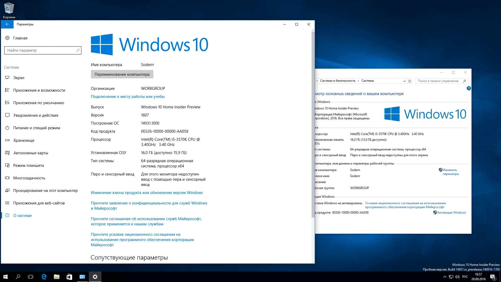Screen dimensions: 501x282
Task: Open the license terms link in Параметры
Action: [x=142, y=240]
